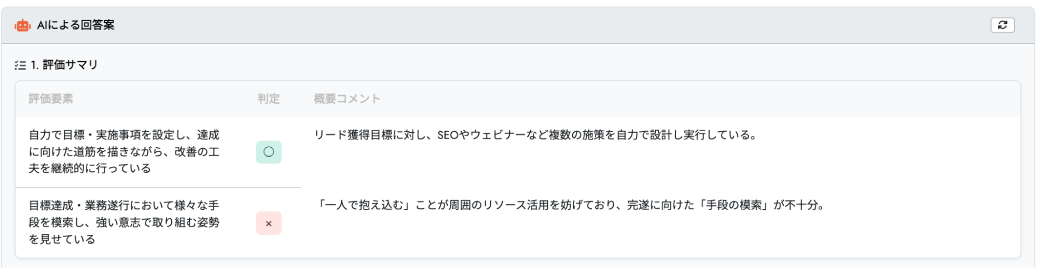Viewport: 1037px width, 268px height.
Task: Select the criterion starting with 目標達成・業務遂行
Action: pyautogui.click(x=124, y=222)
